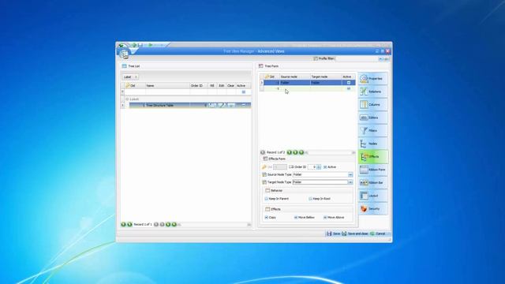Select the Tree Structure Table row
Image resolution: width=505 pixels, height=284 pixels.
point(189,105)
